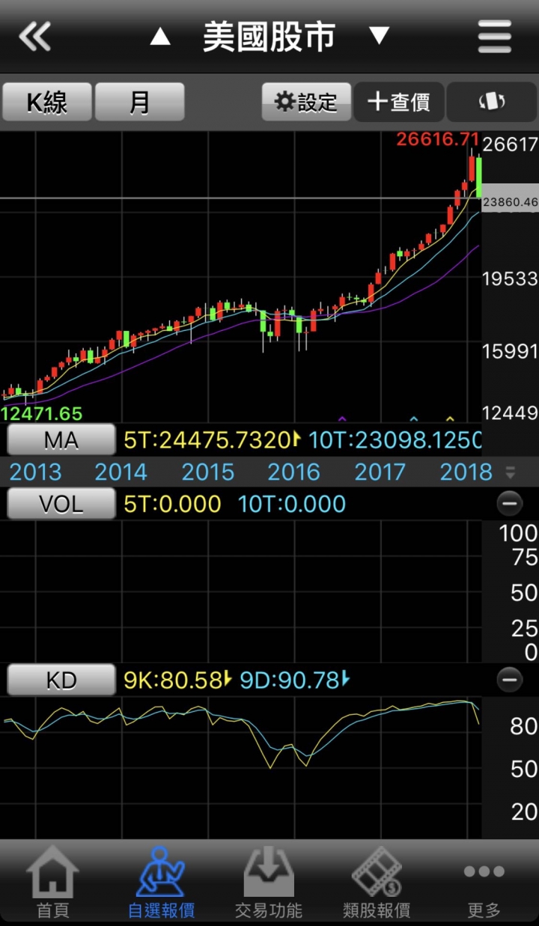Tap the 10T:23098.1250 MA value
The image size is (539, 926).
coord(395,440)
